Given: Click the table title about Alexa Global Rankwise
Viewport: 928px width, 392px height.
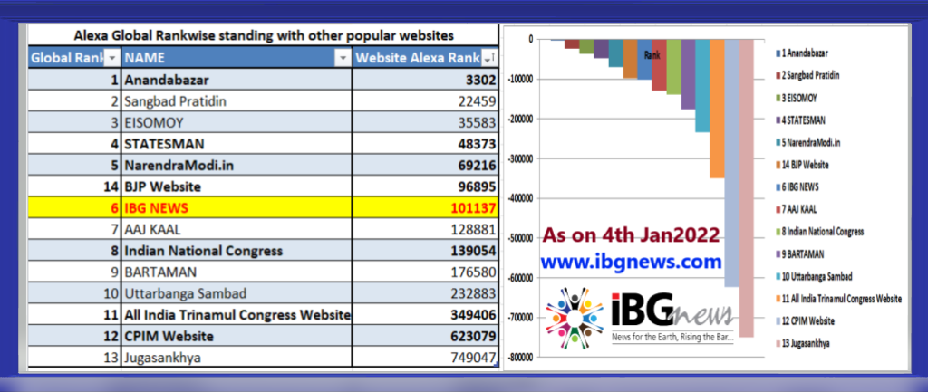Looking at the screenshot, I should click(x=264, y=35).
